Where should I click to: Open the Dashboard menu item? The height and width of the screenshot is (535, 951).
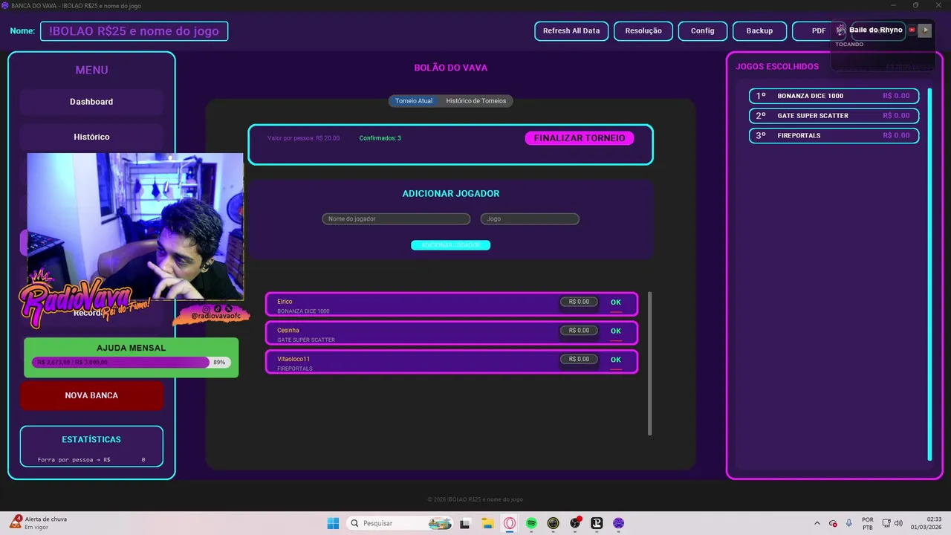(x=91, y=102)
